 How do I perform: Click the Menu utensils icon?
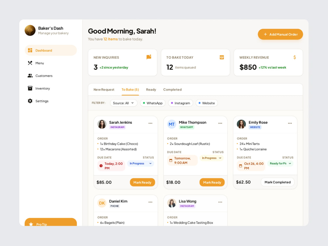tap(30, 63)
